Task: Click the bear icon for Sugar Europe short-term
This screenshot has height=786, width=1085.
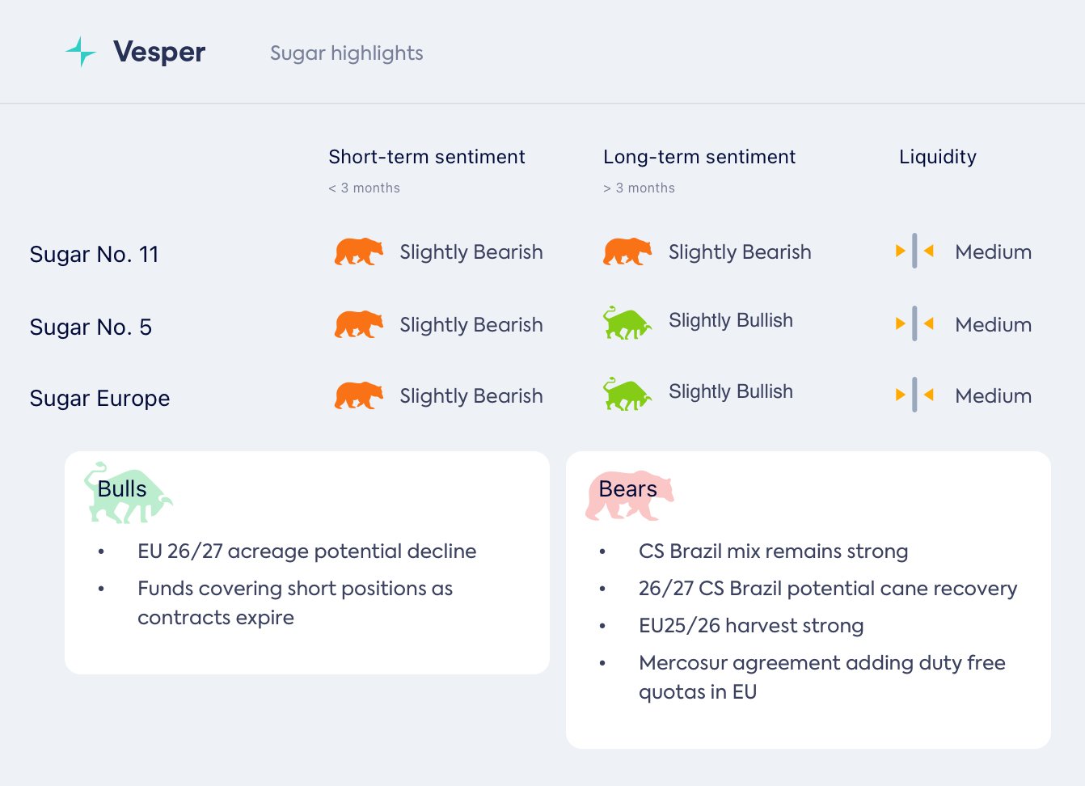Action: coord(359,395)
